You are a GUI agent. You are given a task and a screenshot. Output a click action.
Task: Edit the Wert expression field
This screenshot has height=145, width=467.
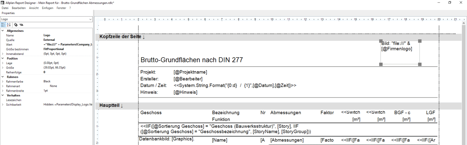point(68,45)
